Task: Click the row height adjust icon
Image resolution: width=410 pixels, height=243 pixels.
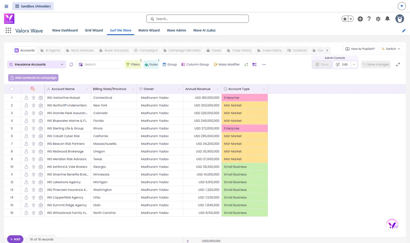Action: (254, 65)
